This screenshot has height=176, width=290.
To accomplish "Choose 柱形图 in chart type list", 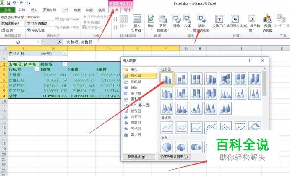I will 139,76.
